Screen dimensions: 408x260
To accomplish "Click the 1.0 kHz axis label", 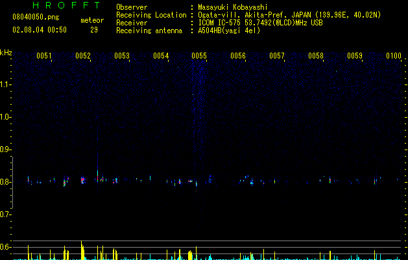I will tap(5, 117).
